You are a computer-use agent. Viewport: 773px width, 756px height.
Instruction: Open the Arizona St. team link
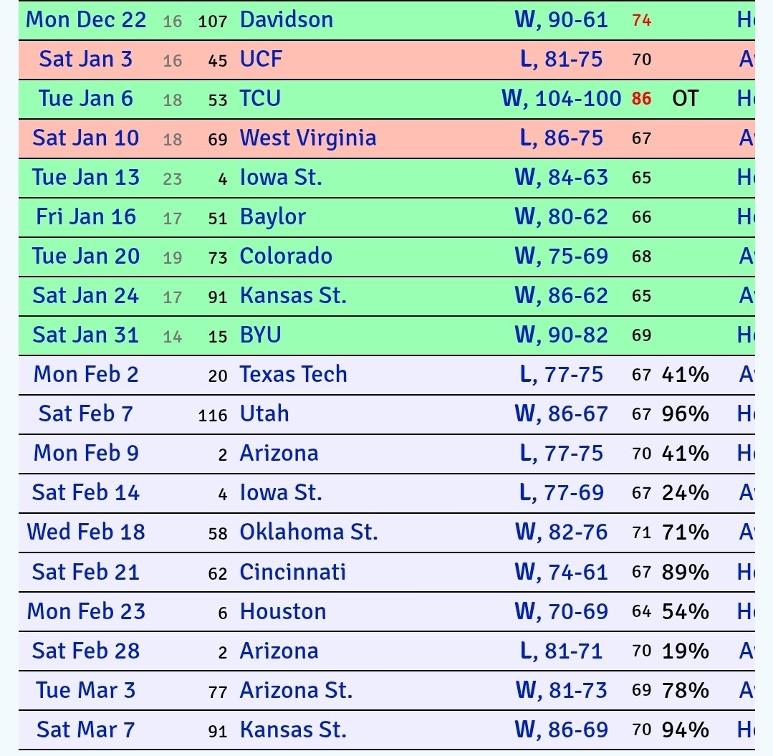tap(296, 690)
